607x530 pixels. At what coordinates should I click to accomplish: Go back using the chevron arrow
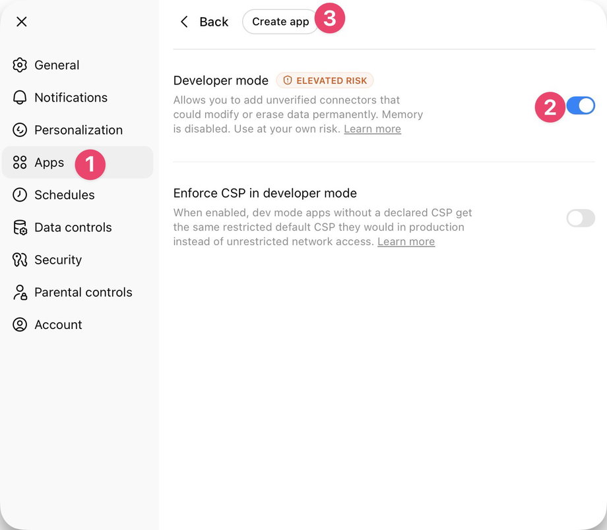point(185,22)
